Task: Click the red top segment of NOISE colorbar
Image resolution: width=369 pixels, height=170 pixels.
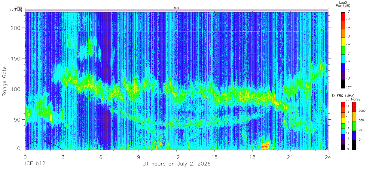Action: (354, 107)
